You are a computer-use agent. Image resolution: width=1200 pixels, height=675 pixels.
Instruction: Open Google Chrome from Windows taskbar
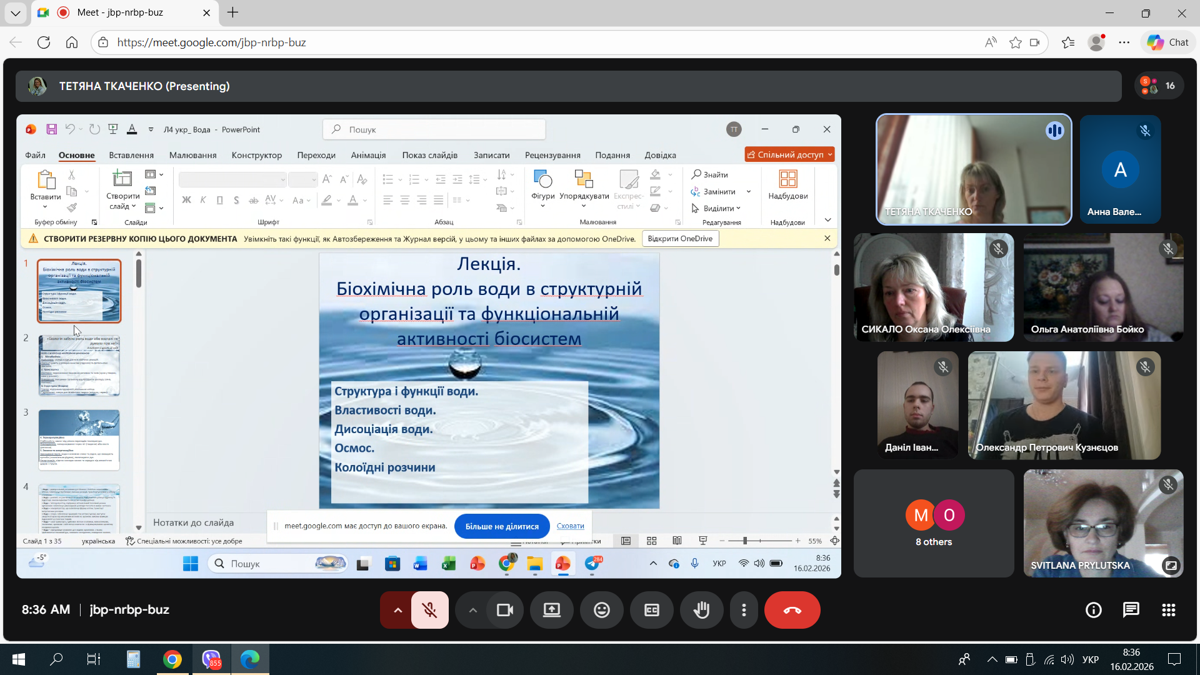[172, 659]
